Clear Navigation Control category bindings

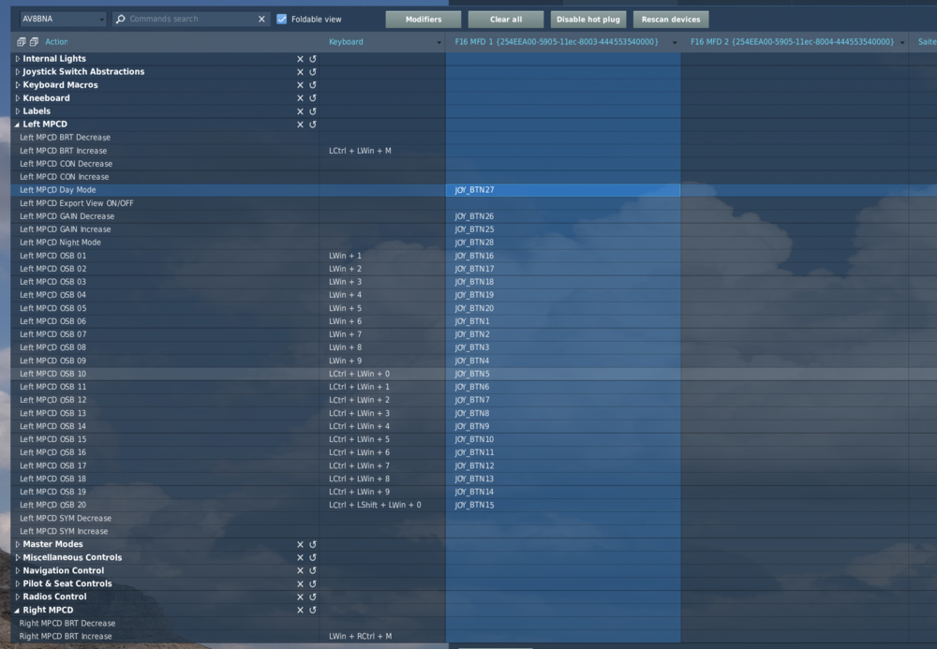(300, 570)
